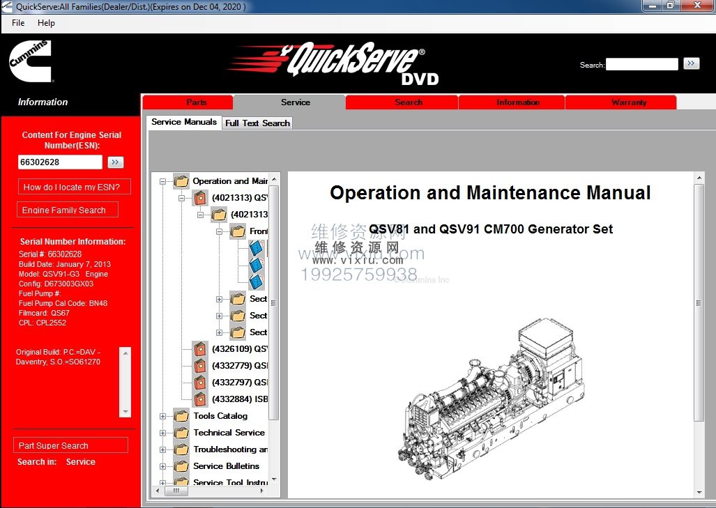Click the Troubleshooting folder icon

click(181, 449)
